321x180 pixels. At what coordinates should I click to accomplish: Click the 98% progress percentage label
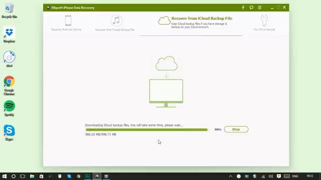point(218,129)
